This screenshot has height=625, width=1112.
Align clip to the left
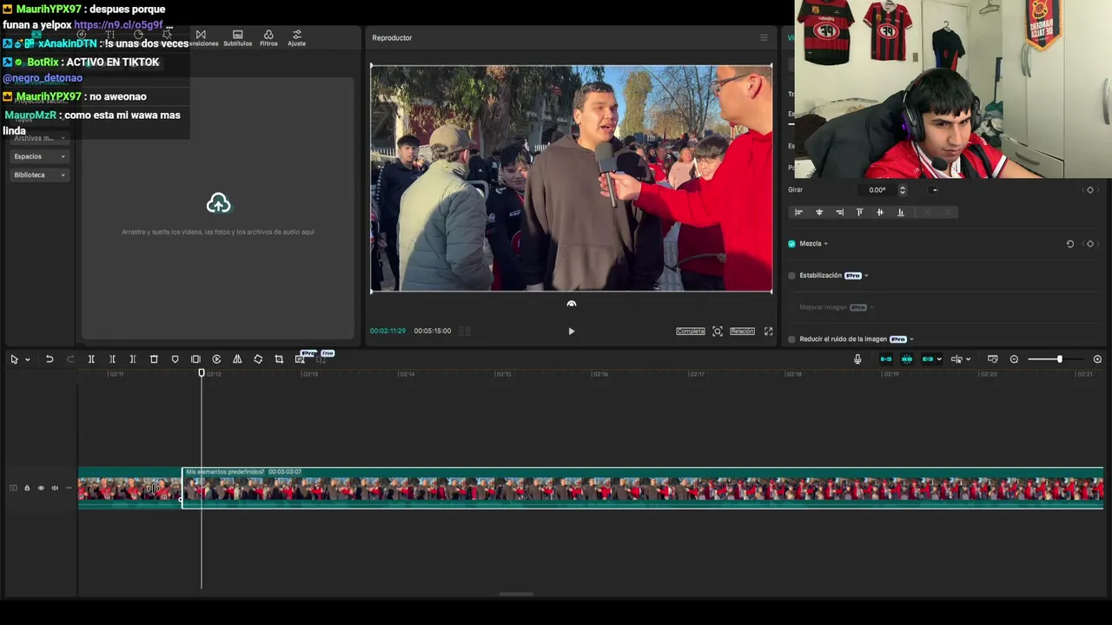pos(798,212)
